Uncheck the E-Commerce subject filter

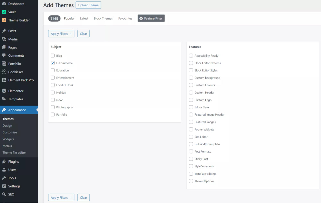[53, 63]
